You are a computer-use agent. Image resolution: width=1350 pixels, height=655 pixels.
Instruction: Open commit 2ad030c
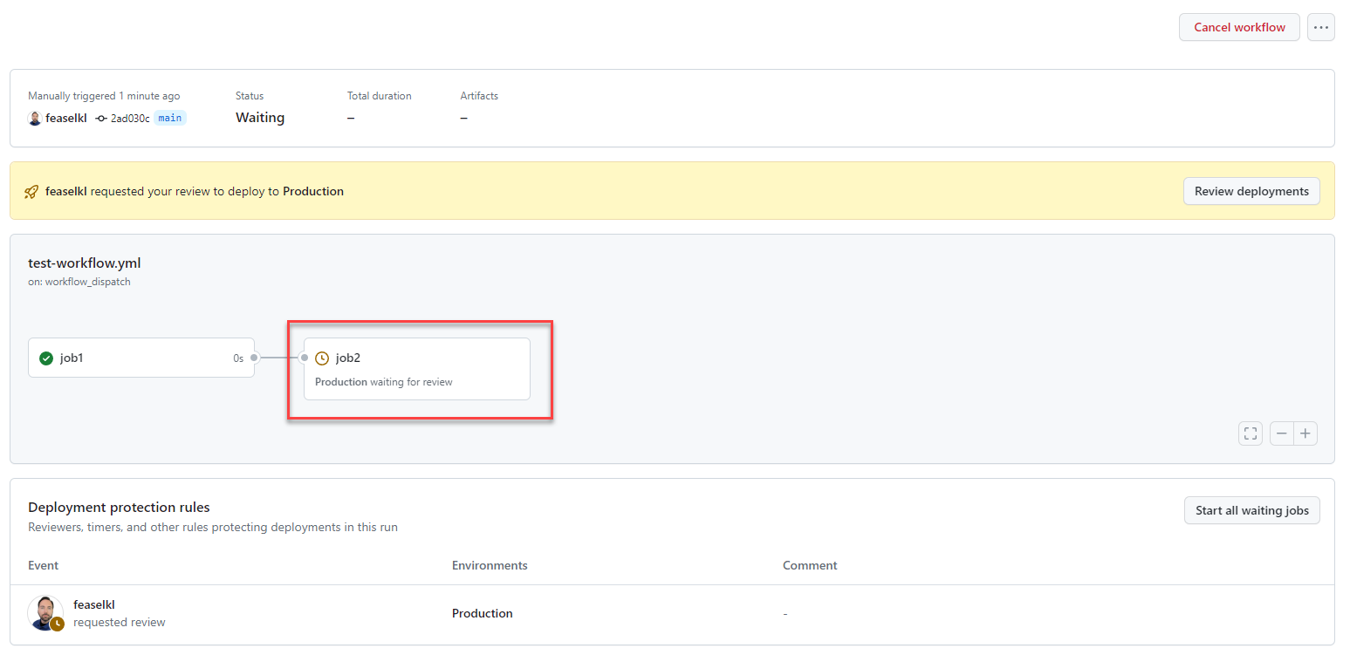130,118
